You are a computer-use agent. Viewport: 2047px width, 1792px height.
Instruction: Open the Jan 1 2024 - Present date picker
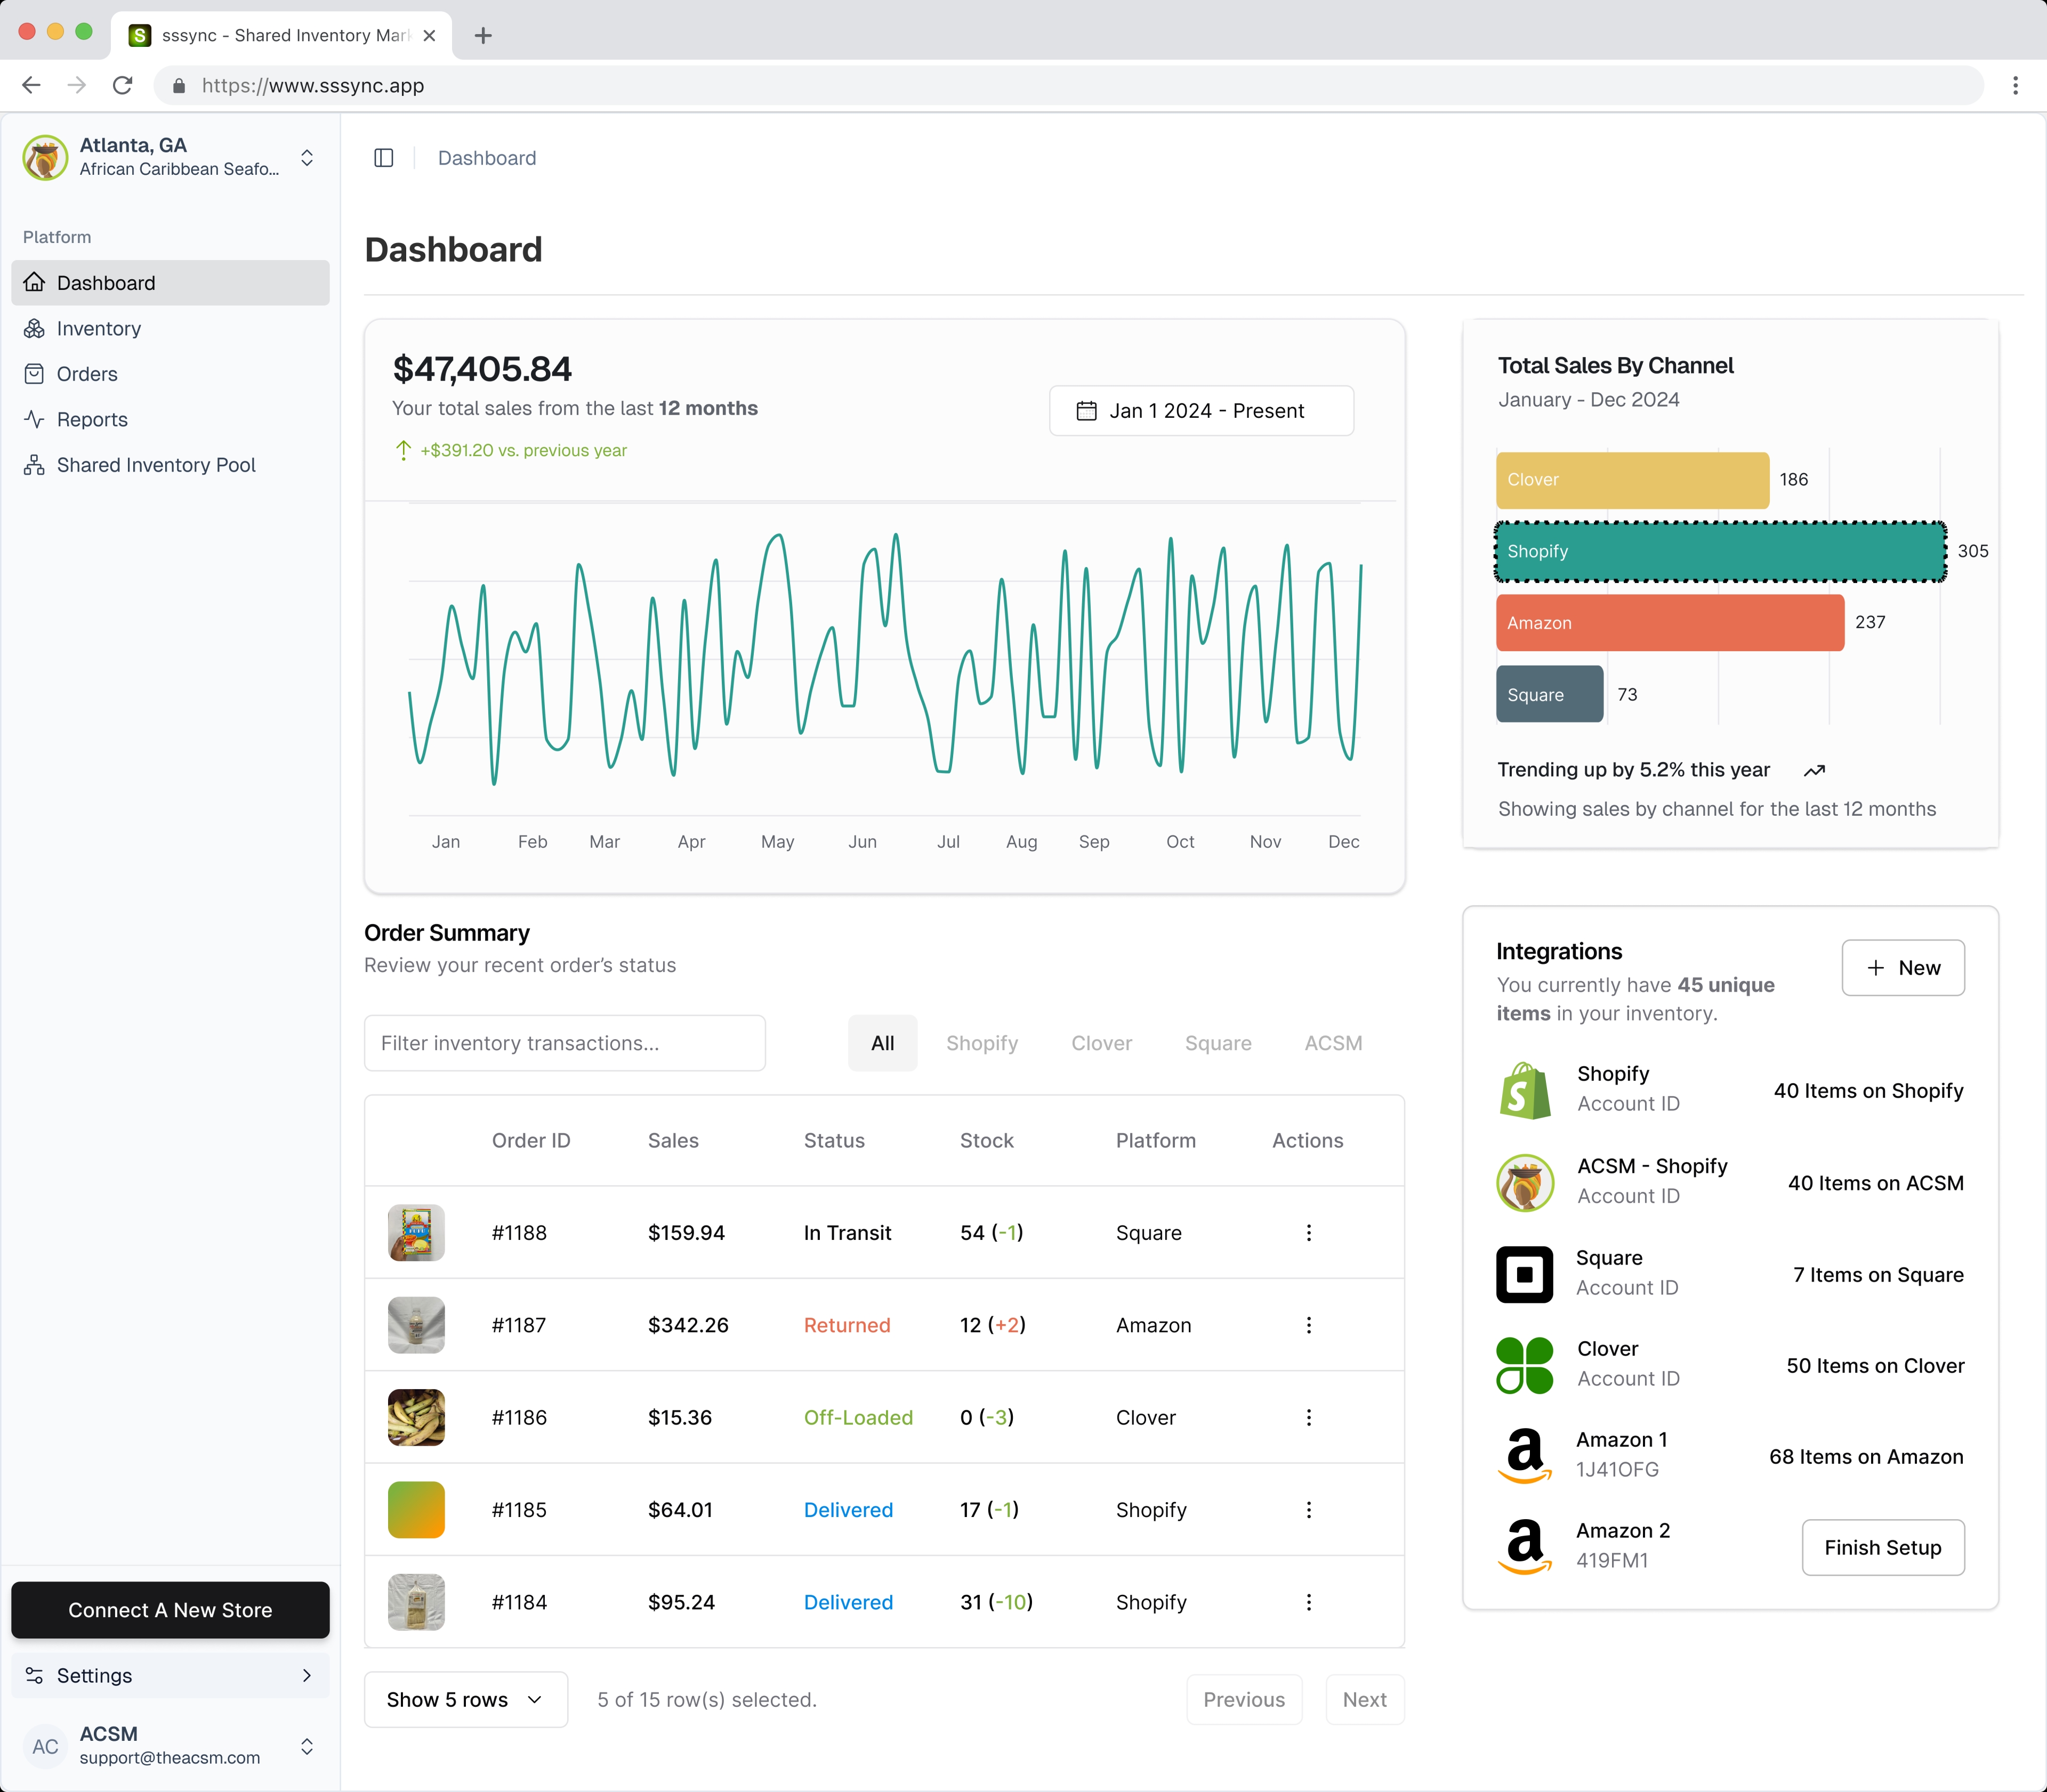[x=1202, y=411]
